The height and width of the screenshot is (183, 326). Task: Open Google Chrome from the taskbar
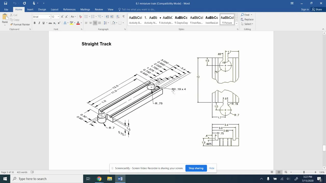(99, 179)
